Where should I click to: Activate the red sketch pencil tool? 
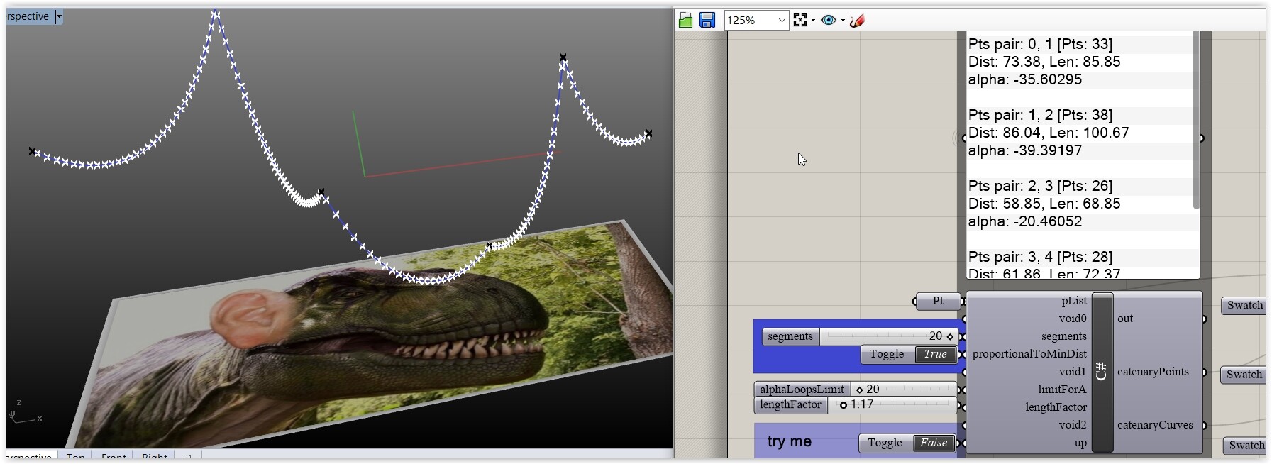(857, 21)
